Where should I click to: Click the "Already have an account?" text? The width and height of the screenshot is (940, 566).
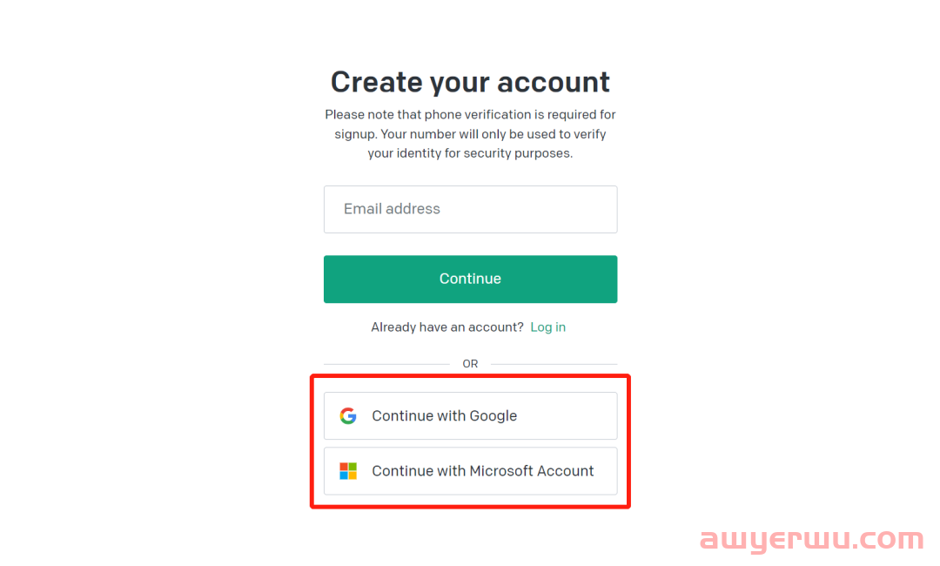447,327
